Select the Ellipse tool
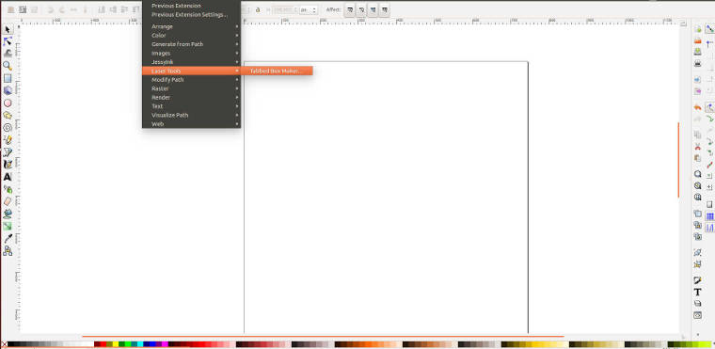 tap(8, 103)
